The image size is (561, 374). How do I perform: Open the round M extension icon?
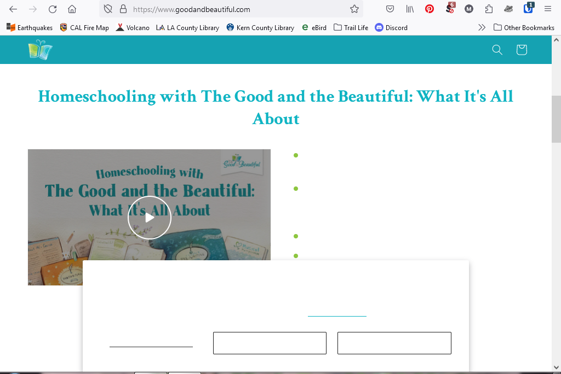469,9
